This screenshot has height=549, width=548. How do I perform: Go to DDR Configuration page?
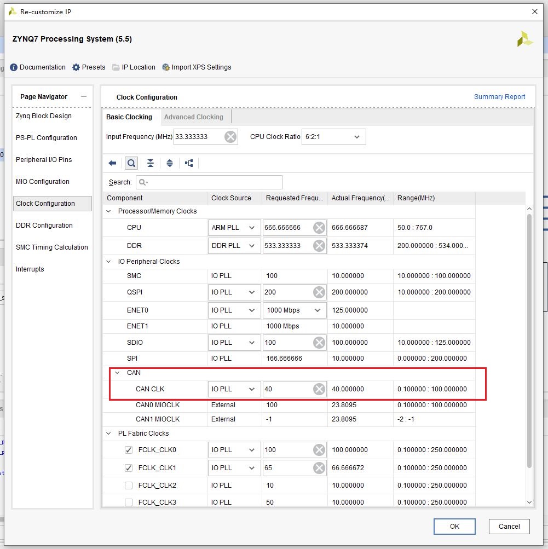(x=44, y=226)
